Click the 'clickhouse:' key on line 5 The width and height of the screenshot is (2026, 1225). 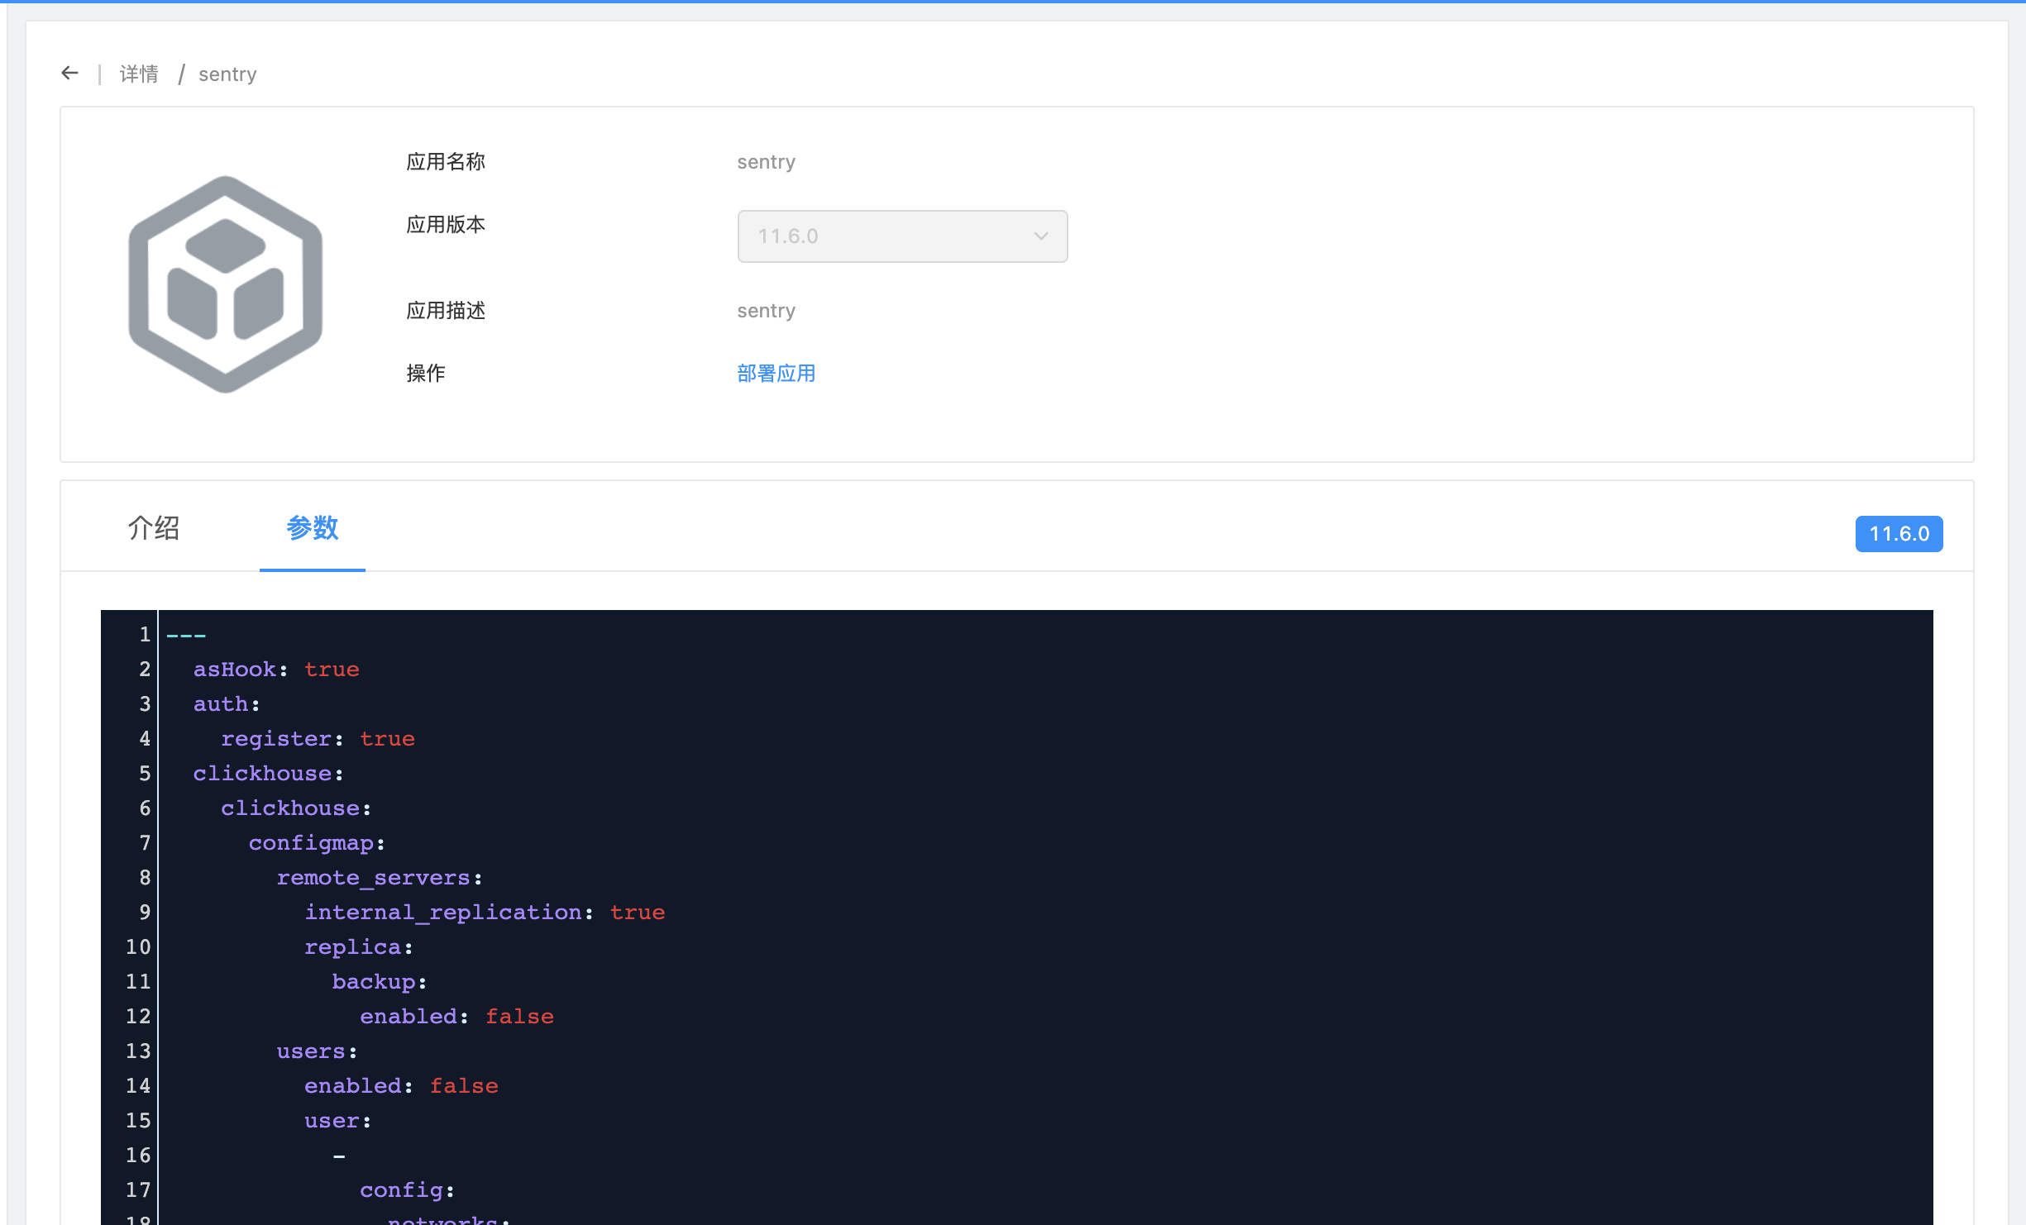(268, 774)
